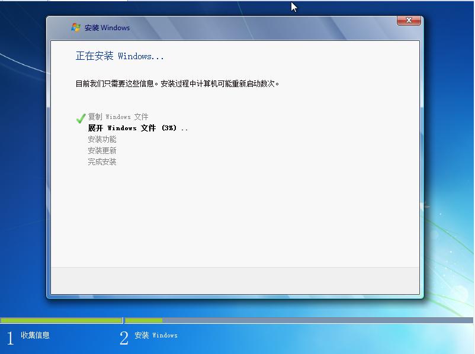The image size is (475, 354).
Task: Click the blue desktop background beside the window
Action: pyautogui.click(x=24, y=178)
